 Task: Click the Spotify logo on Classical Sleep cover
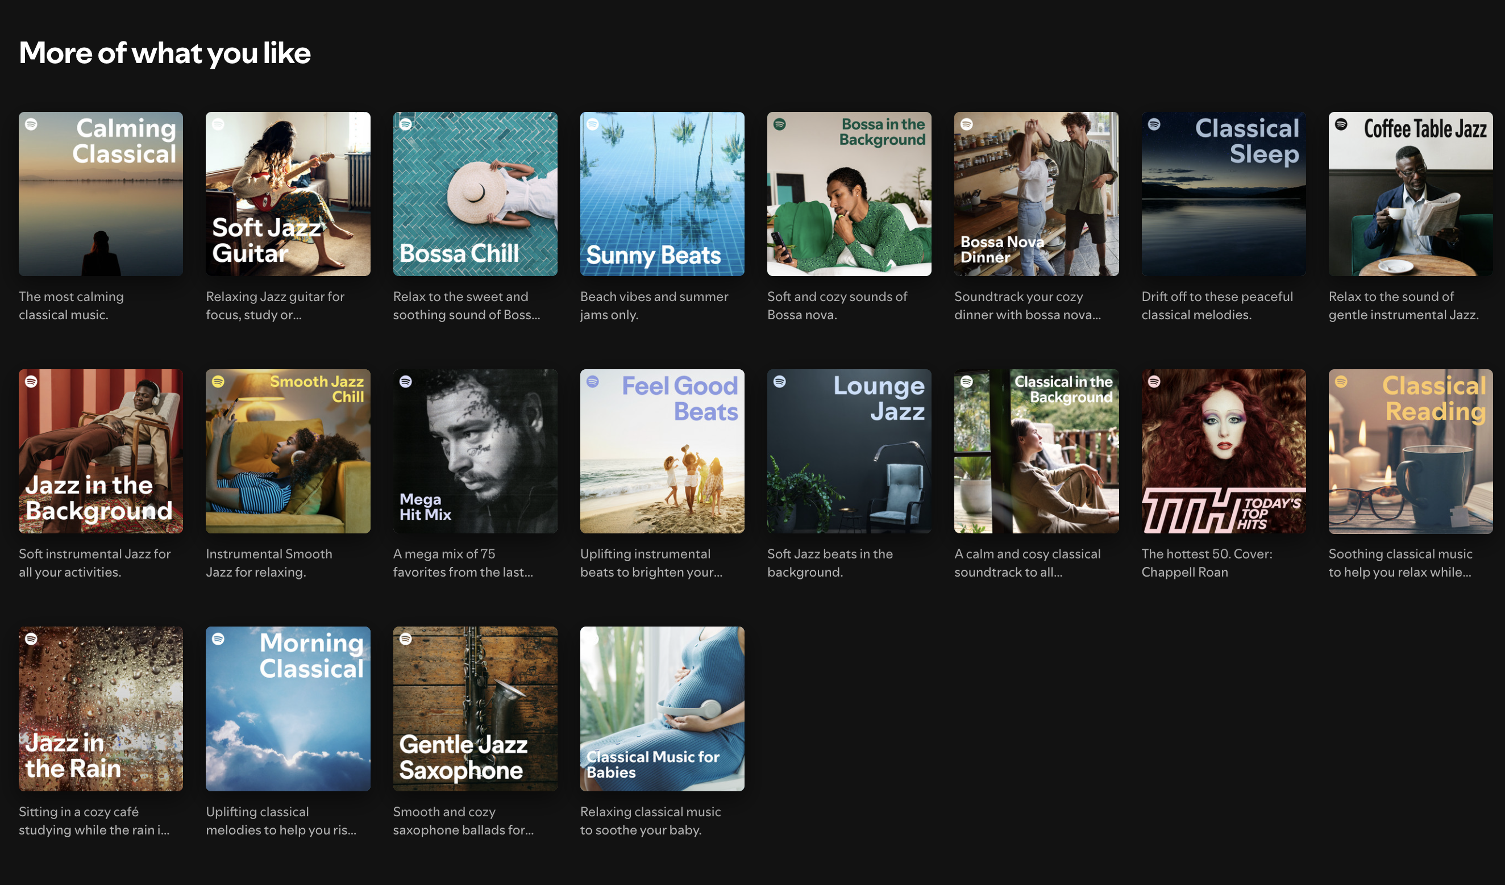click(x=1154, y=124)
